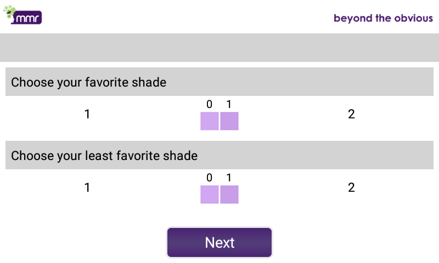
Task: Click the large left '1' in the favorite row
Action: coord(87,115)
